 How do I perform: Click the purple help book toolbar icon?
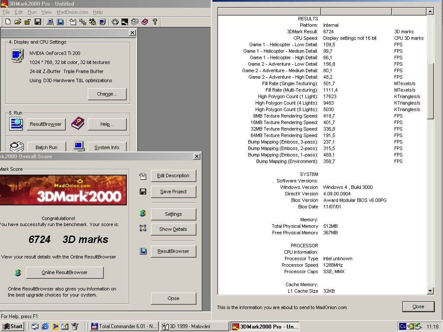144,22
